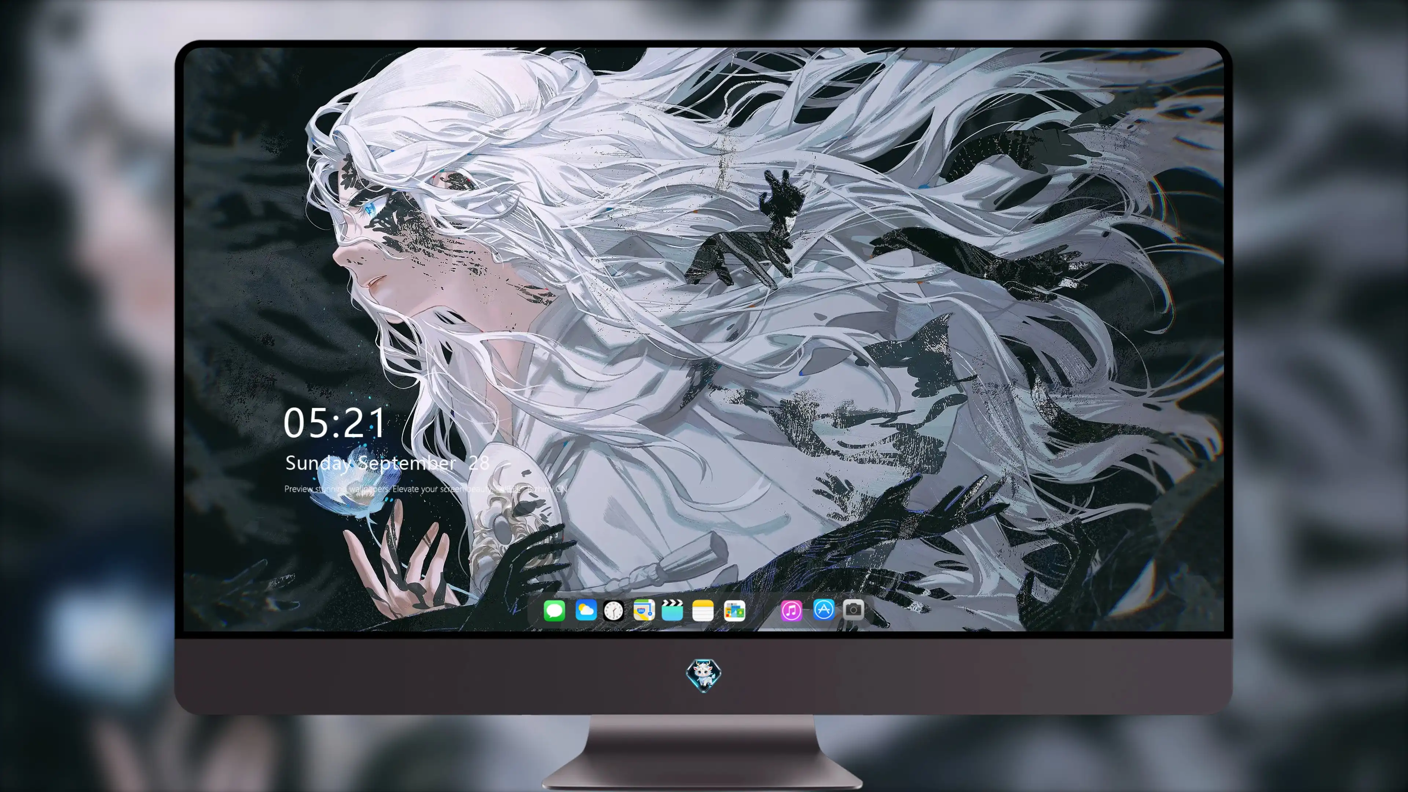Image resolution: width=1408 pixels, height=792 pixels.
Task: Launch the pink iTunes music app
Action: tap(792, 610)
